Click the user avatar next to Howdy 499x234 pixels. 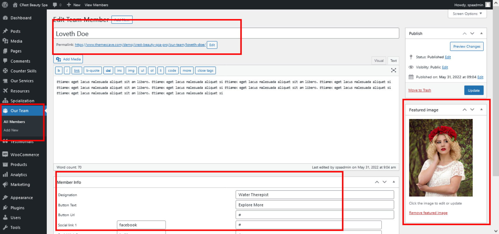[488, 5]
